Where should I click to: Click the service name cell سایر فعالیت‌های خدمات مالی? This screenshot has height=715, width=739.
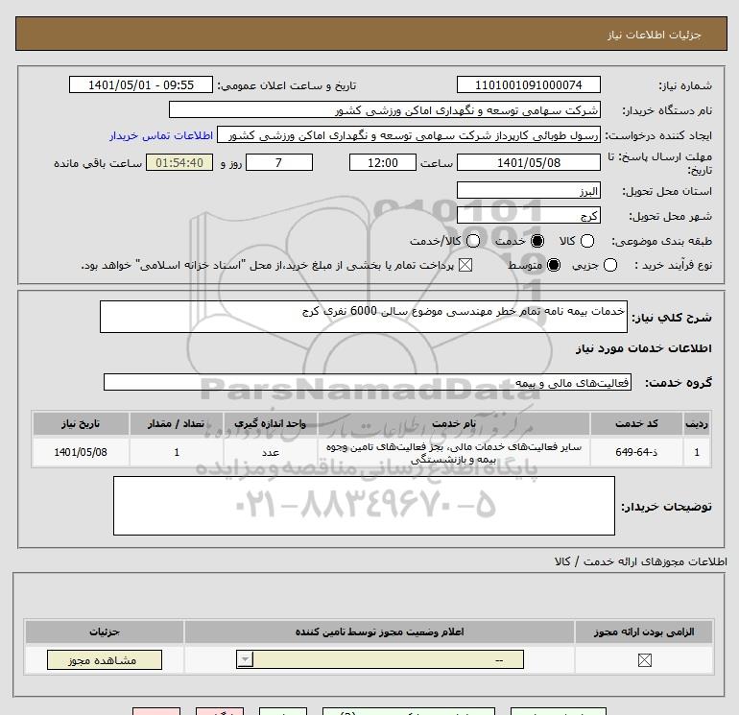(453, 452)
